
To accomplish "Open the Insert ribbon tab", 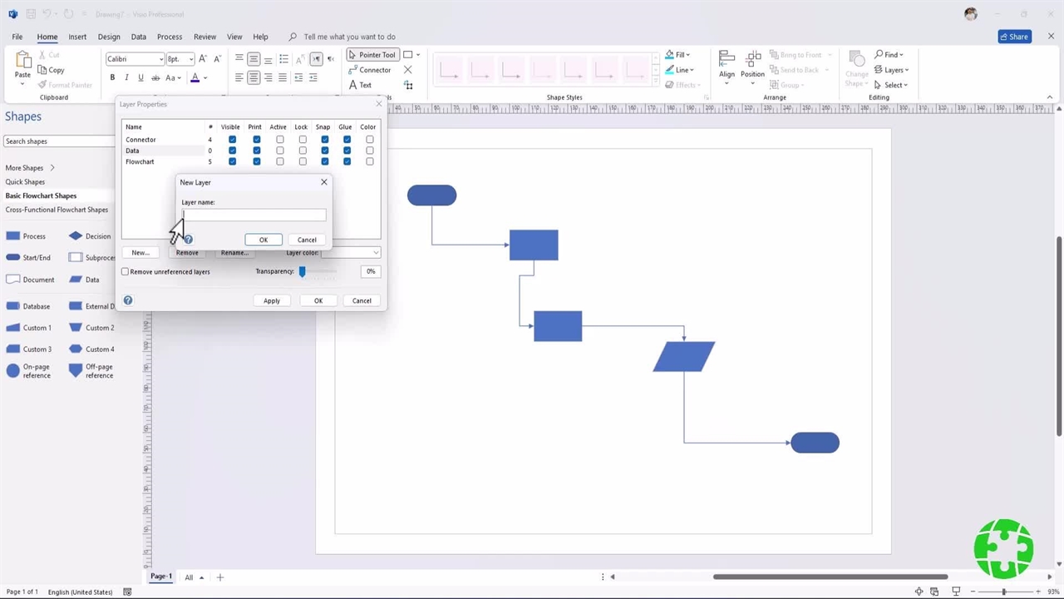I will click(x=77, y=37).
